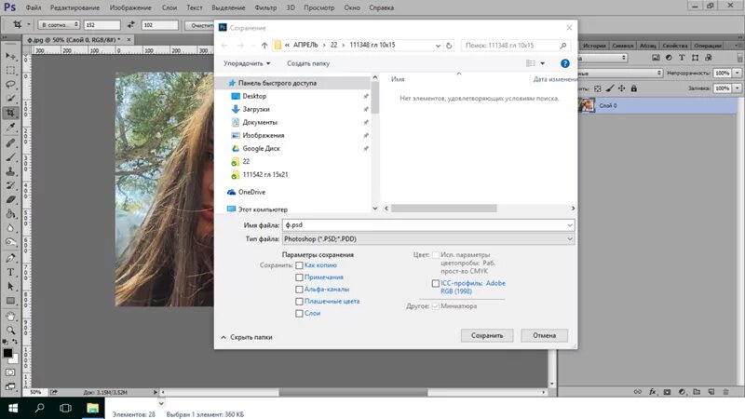Open the 'Фильтр' menu
This screenshot has width=745, height=419.
[265, 7]
